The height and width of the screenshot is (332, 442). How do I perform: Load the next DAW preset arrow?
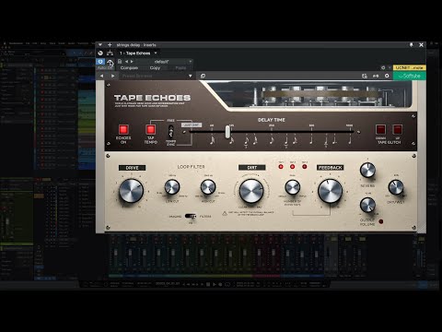pyautogui.click(x=132, y=62)
